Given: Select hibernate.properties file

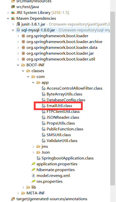Looking at the screenshot, I should [x=53, y=170].
